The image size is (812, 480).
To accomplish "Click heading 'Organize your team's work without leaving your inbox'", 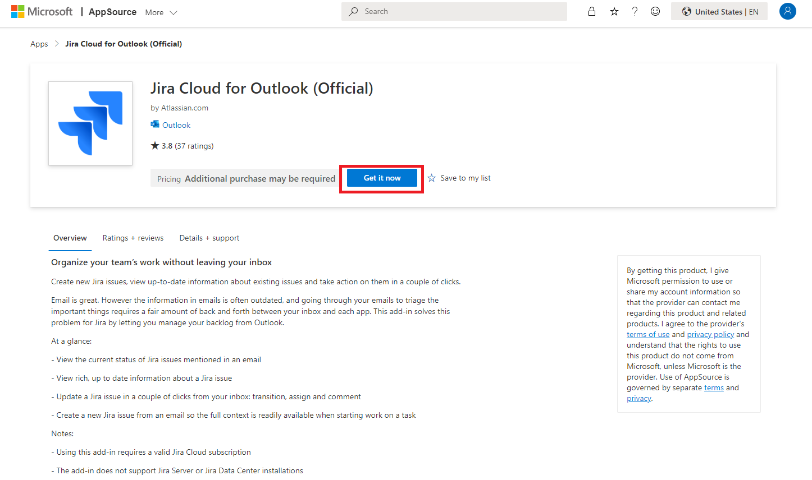I will click(161, 262).
